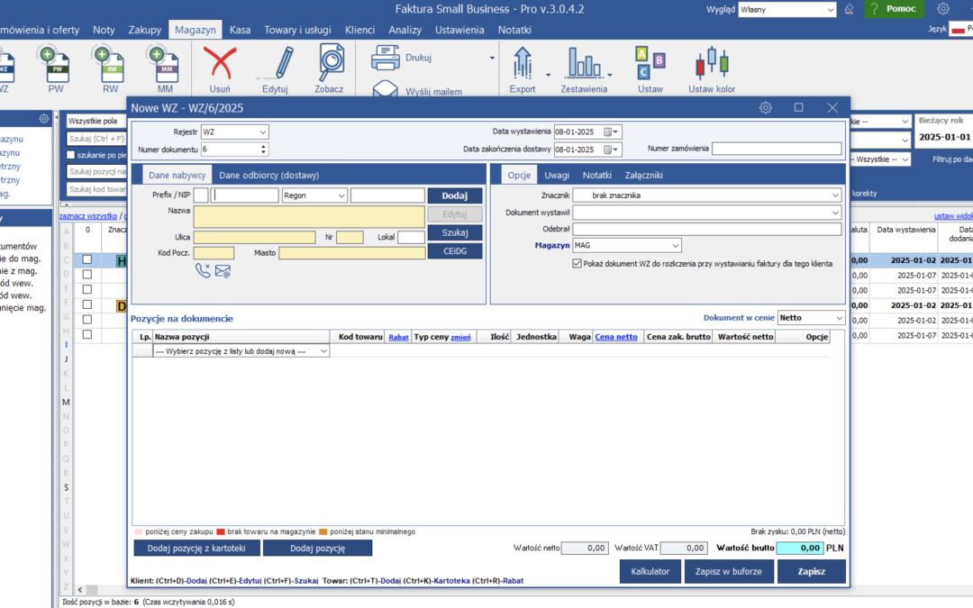Uncheck Pokaż dokument WZ do rozliczenia checkbox

click(x=577, y=264)
